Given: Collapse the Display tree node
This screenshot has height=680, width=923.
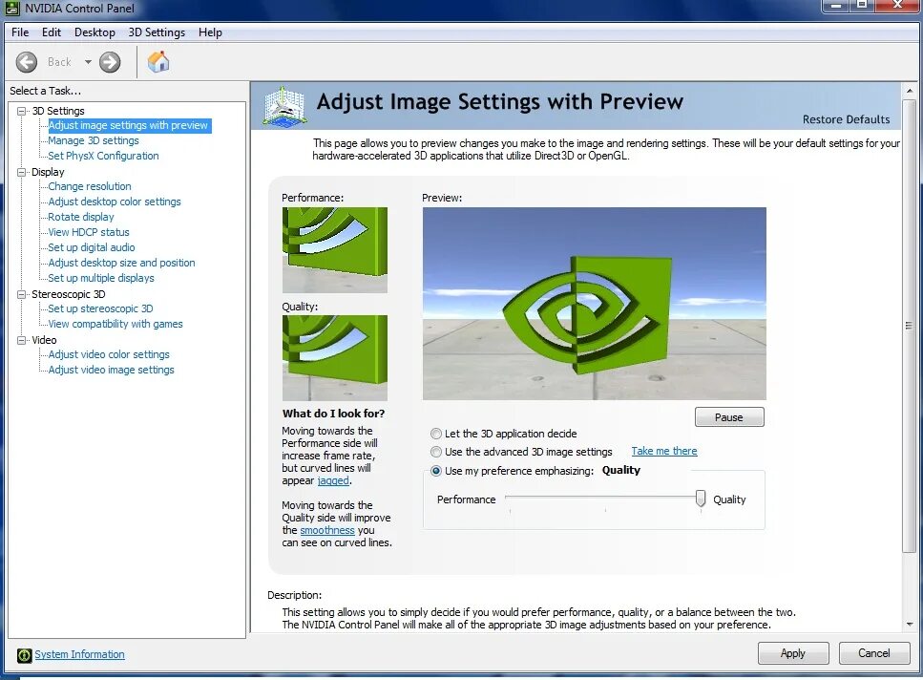Looking at the screenshot, I should [22, 172].
